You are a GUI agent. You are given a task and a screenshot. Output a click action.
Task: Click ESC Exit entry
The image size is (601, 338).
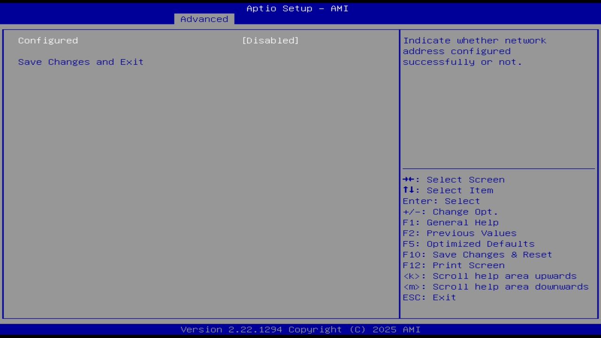(x=429, y=297)
